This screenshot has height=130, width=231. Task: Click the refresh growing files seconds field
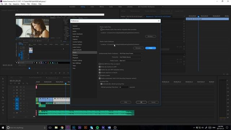(123, 87)
